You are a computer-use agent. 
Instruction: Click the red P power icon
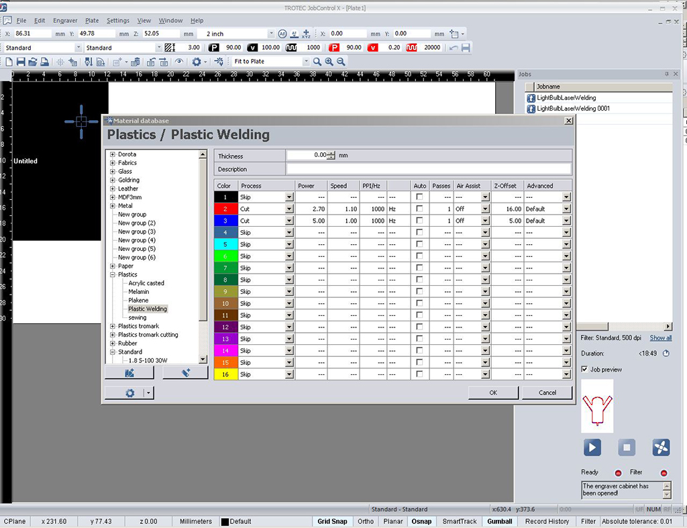[x=334, y=48]
